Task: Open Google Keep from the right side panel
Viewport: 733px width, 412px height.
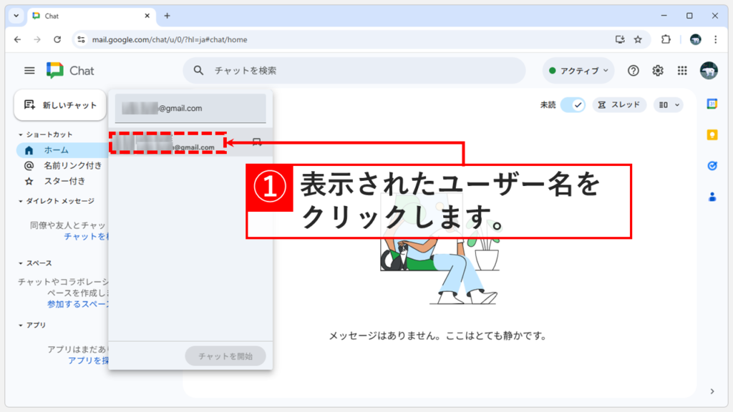Action: 712,135
